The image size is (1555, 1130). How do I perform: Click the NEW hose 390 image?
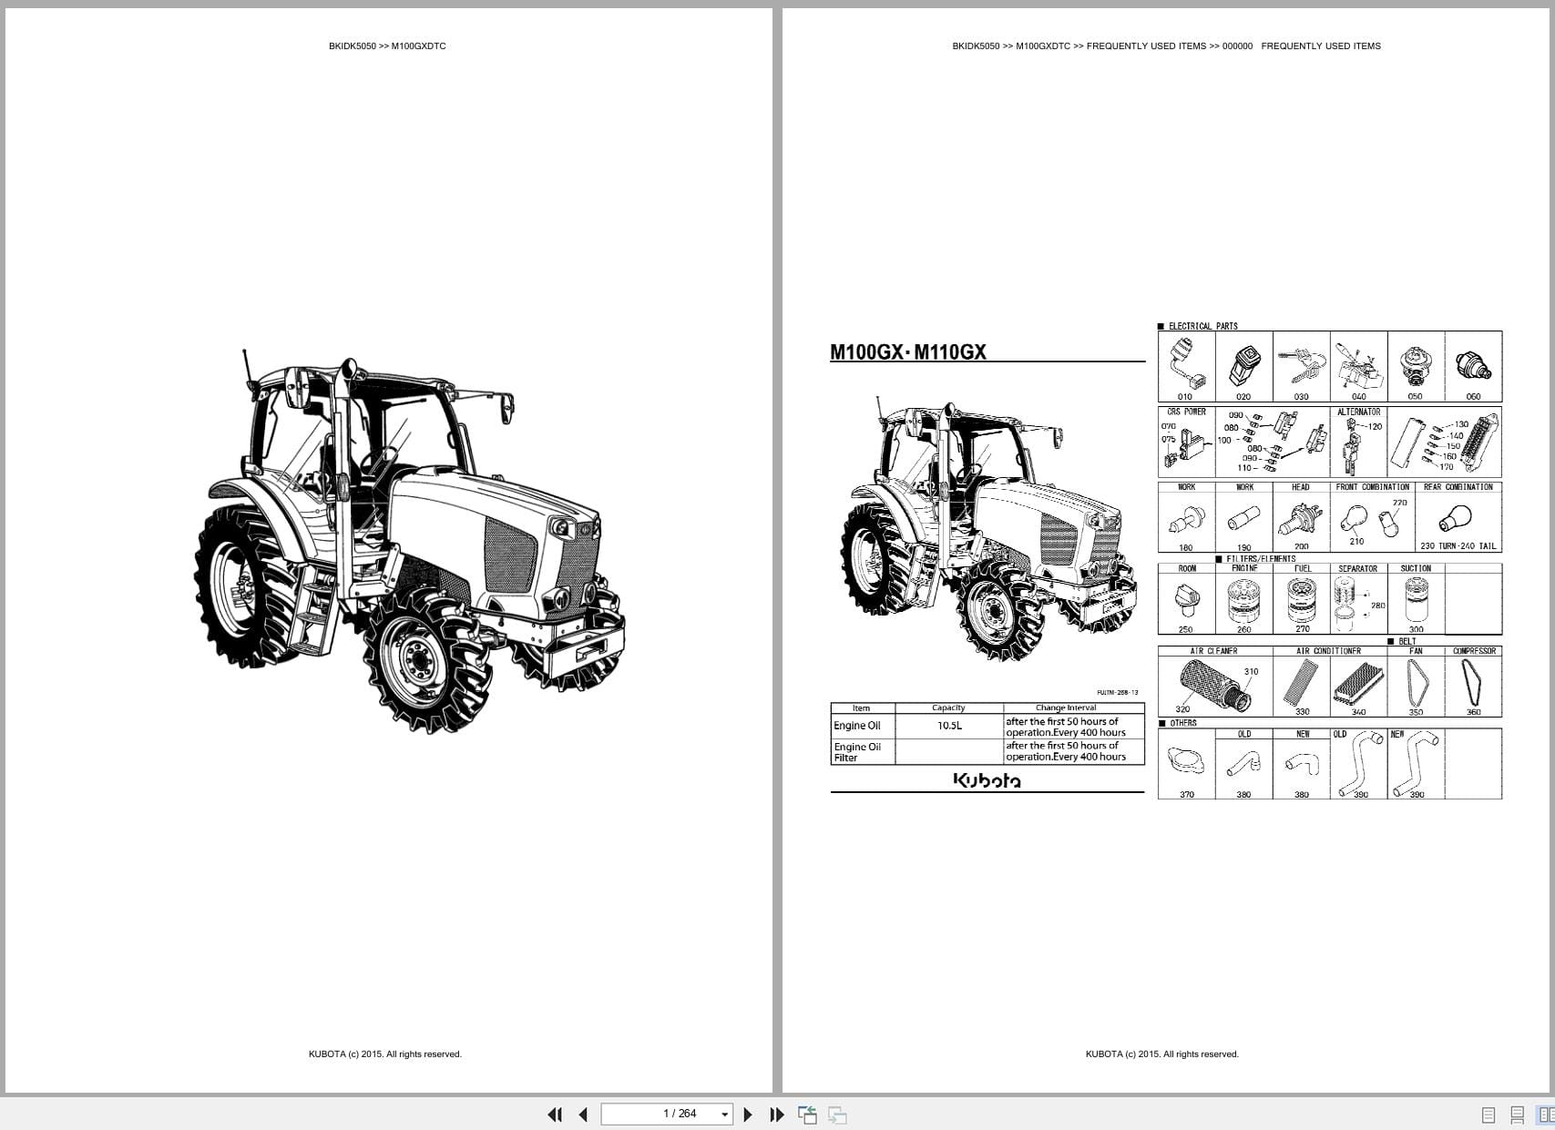tap(1417, 764)
